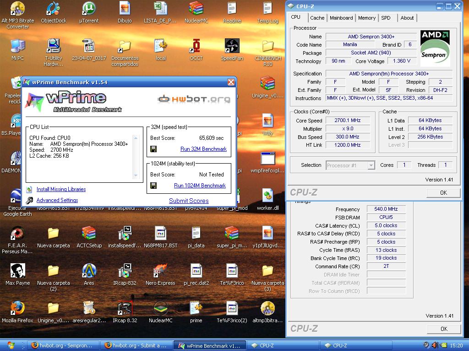Click the hwbot.org logo in wPrime
This screenshot has height=351, width=469.
[x=194, y=99]
